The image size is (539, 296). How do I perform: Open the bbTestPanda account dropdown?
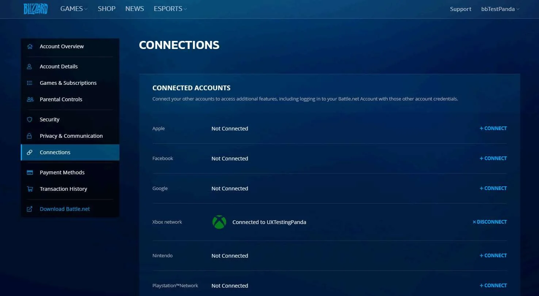pyautogui.click(x=500, y=9)
